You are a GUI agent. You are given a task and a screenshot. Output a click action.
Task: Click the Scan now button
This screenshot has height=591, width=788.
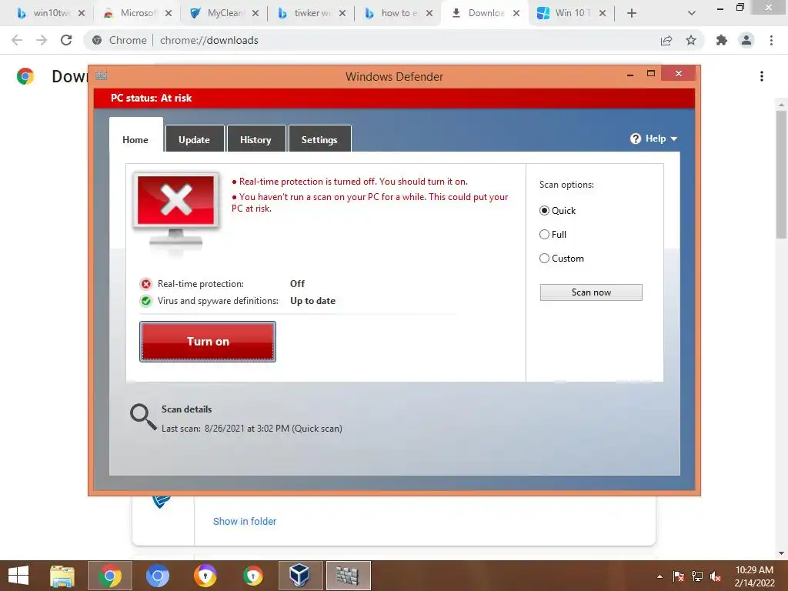tap(591, 292)
